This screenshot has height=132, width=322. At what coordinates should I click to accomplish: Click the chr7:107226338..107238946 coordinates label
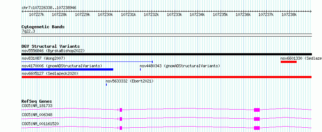(49, 8)
